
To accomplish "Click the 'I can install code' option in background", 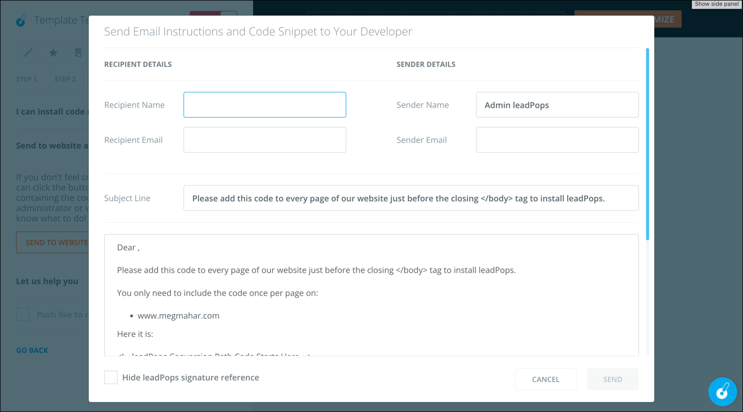I will click(52, 111).
